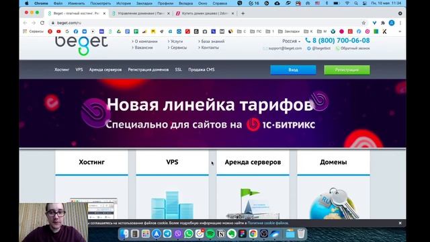Click the blue 'Вход' button
The width and height of the screenshot is (430, 242).
click(293, 70)
